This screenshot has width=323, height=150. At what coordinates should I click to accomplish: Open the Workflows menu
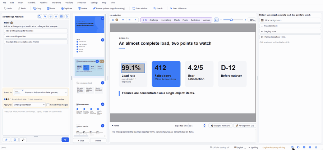pos(56,2)
